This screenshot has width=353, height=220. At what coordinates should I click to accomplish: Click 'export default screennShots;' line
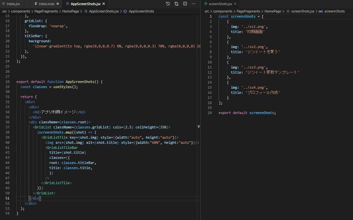click(x=247, y=113)
